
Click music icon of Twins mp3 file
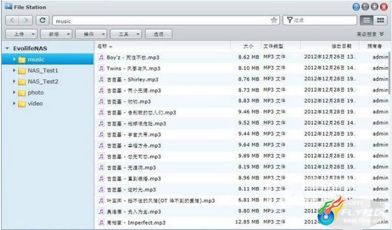coord(101,68)
